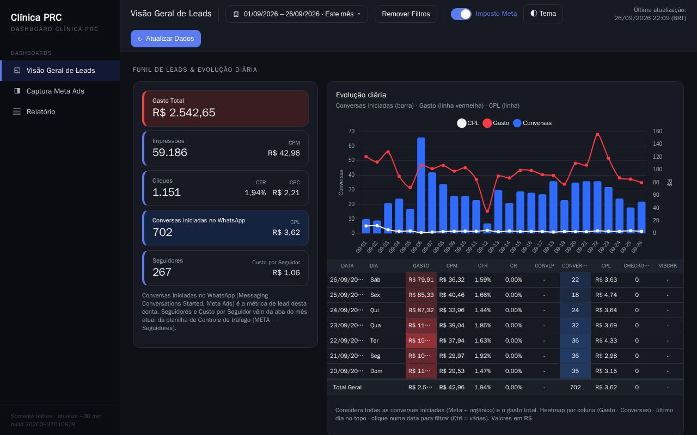Image resolution: width=697 pixels, height=435 pixels.
Task: Click the VISCHK column header
Action: (668, 266)
